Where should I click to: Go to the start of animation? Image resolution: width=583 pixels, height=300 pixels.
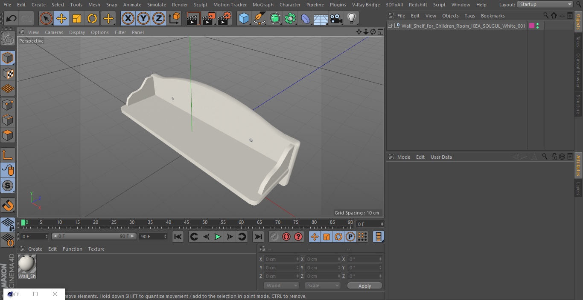click(178, 237)
